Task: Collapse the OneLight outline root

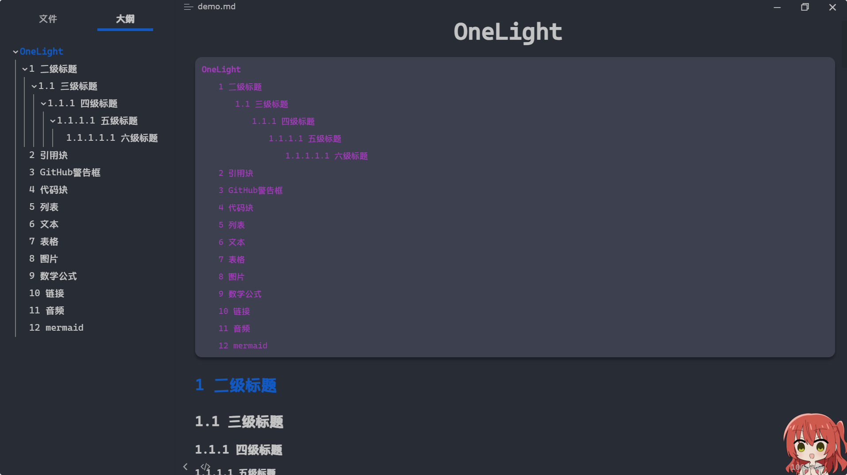Action: click(x=15, y=52)
